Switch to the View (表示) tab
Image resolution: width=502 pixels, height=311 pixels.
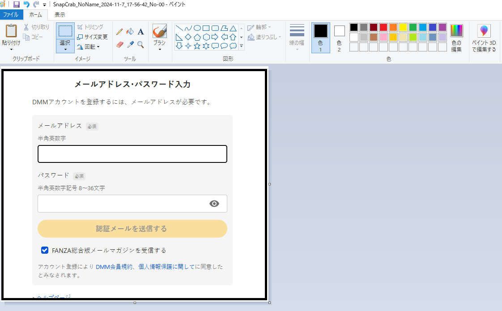tap(60, 14)
